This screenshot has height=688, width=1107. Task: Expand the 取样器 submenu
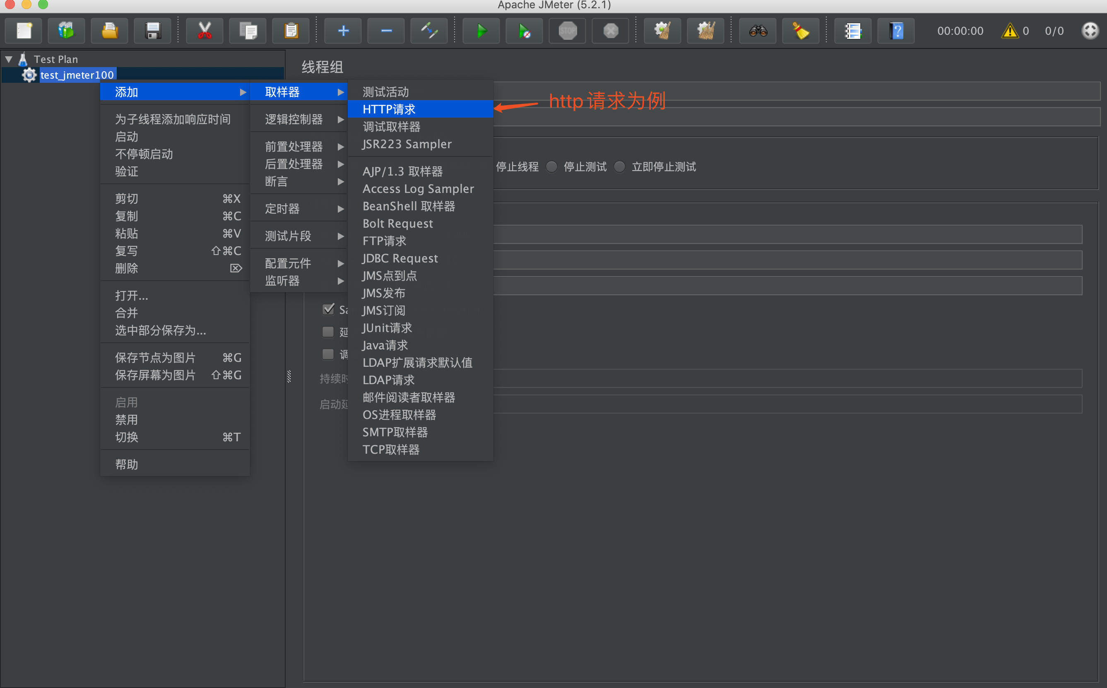[x=299, y=92]
